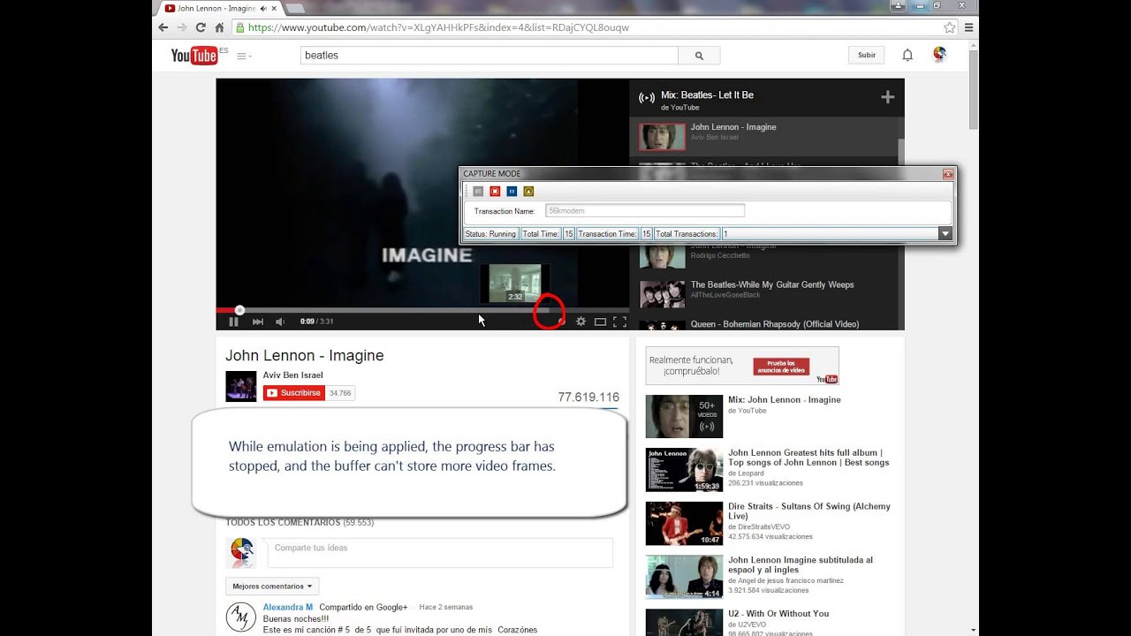1131x636 pixels.
Task: Click the video progress bar scrubber handle
Action: click(x=239, y=310)
